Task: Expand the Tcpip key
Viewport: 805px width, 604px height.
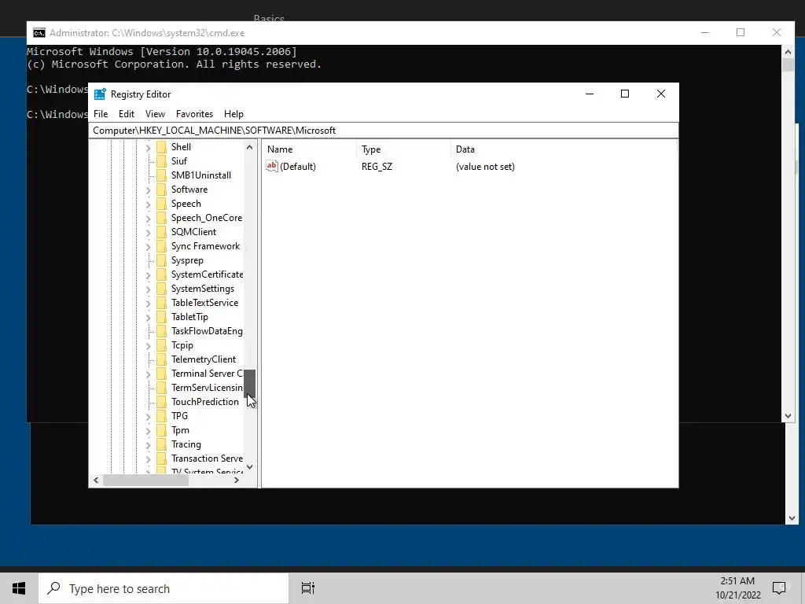Action: coord(148,346)
